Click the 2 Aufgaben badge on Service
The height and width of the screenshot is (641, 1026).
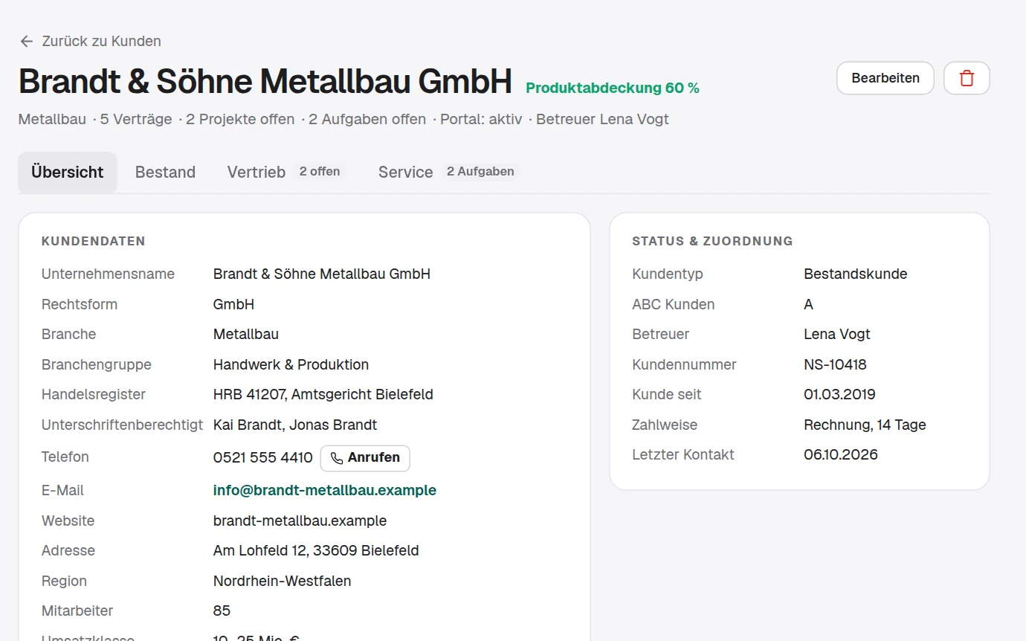pyautogui.click(x=480, y=172)
